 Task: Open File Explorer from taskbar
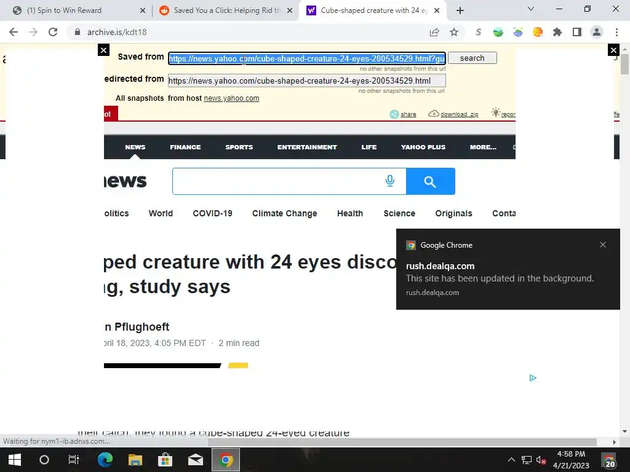(135, 460)
